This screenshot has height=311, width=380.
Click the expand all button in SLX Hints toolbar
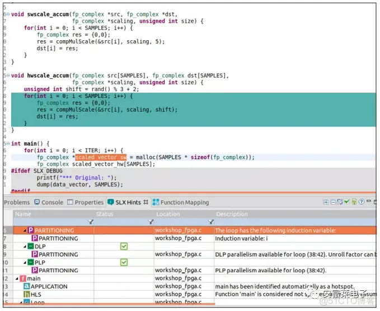[326, 202]
